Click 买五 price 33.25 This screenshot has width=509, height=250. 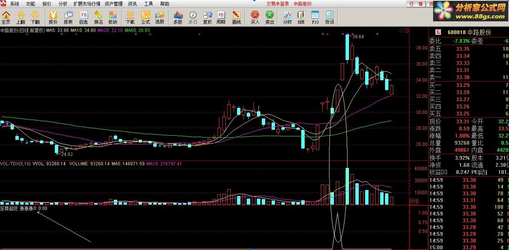(462, 114)
